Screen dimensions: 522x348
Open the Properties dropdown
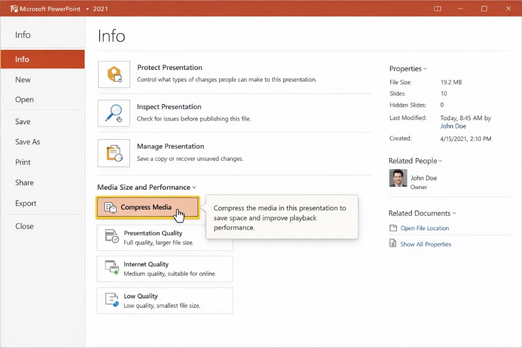pos(408,69)
